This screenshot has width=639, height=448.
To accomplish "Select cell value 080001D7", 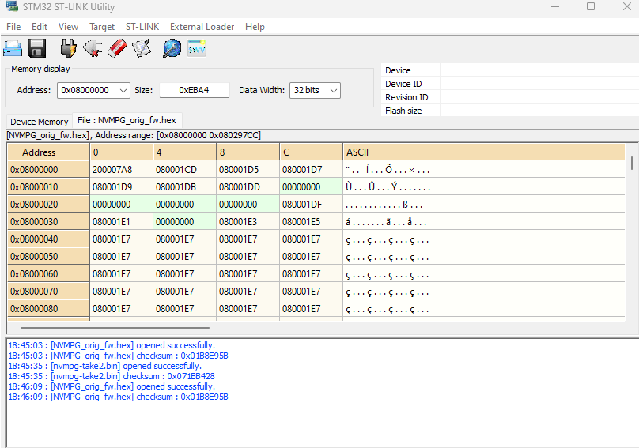I will [311, 170].
